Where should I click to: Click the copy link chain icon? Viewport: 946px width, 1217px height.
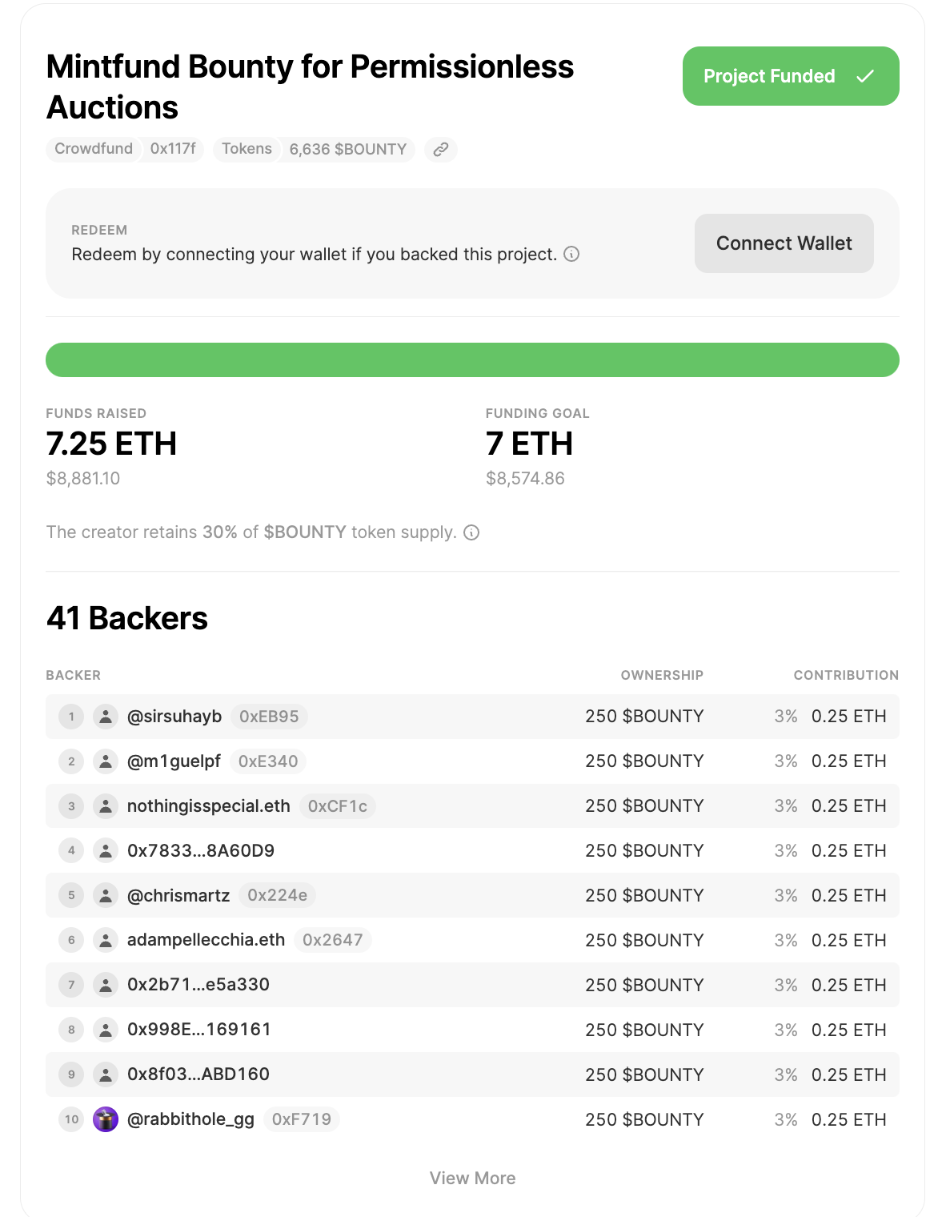(x=441, y=150)
